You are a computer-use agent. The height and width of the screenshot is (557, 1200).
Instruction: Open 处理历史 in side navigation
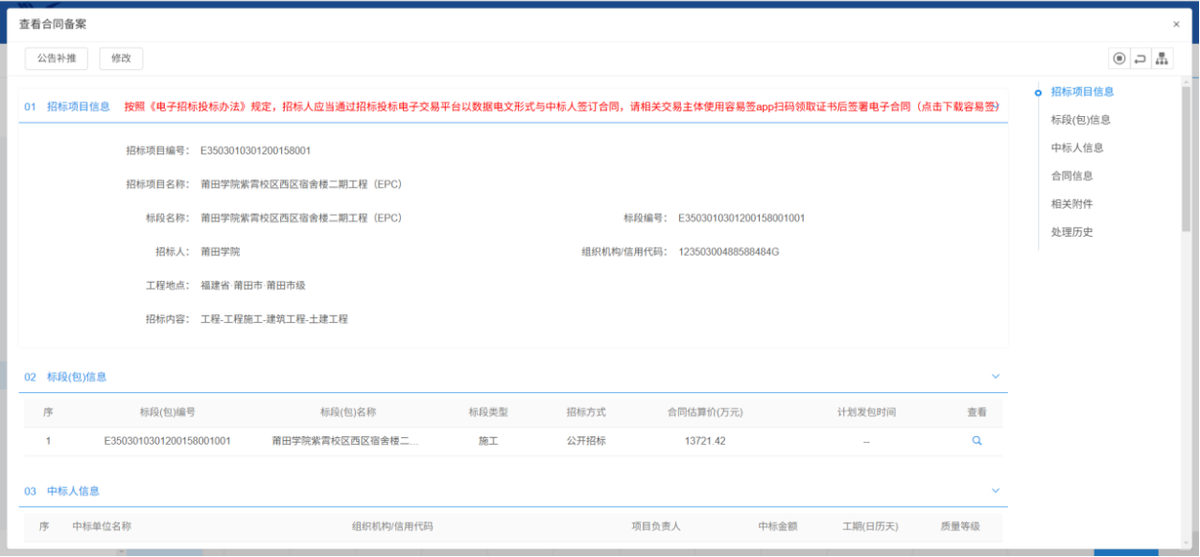tap(1071, 231)
